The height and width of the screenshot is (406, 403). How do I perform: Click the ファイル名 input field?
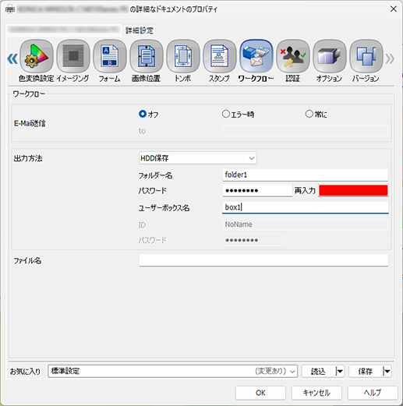pos(263,260)
